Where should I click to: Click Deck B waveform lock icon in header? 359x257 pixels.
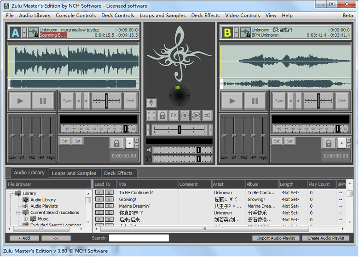point(245,33)
